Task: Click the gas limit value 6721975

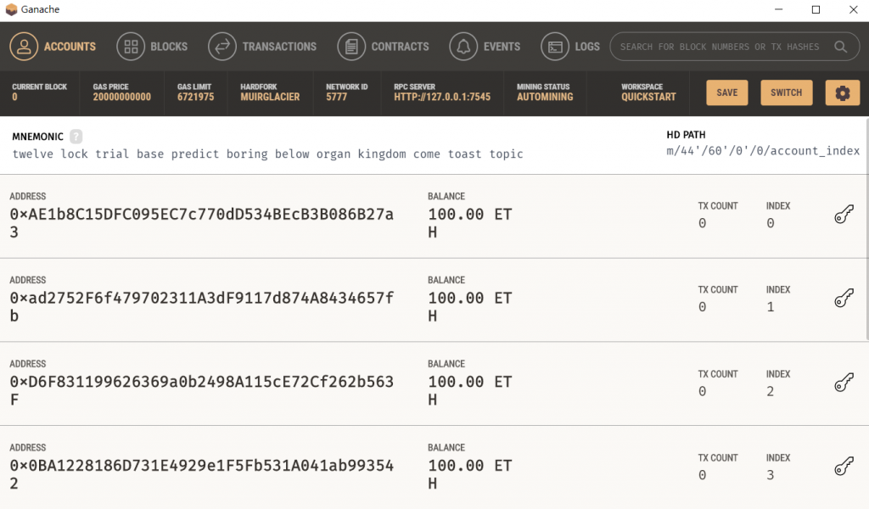Action: coord(196,97)
